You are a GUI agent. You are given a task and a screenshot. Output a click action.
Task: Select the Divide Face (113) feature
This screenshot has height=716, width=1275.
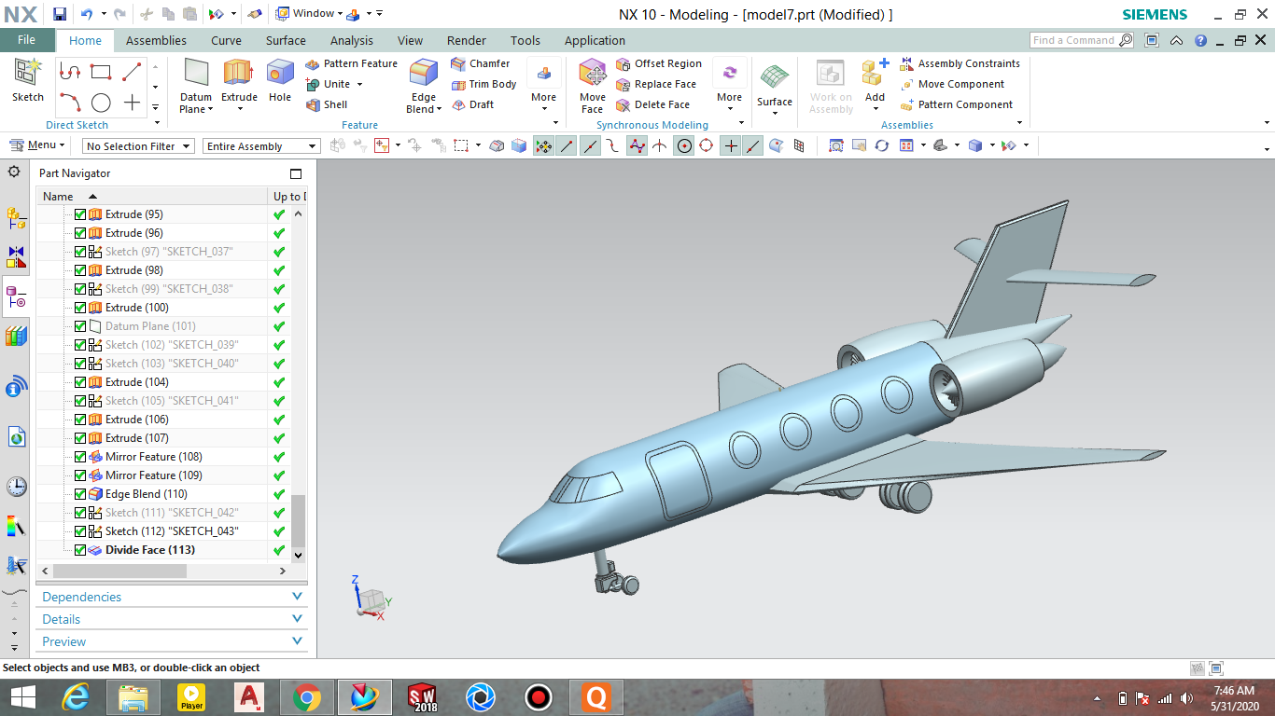point(150,550)
